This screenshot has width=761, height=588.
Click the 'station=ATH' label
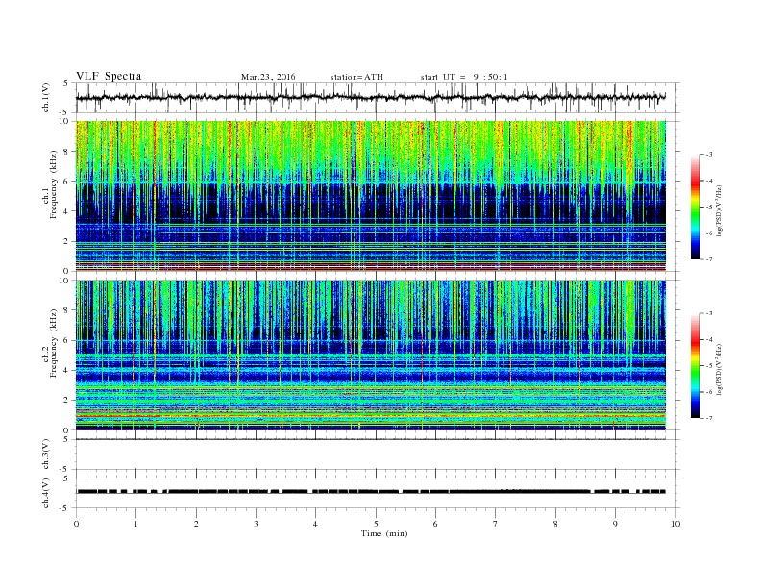[x=356, y=77]
